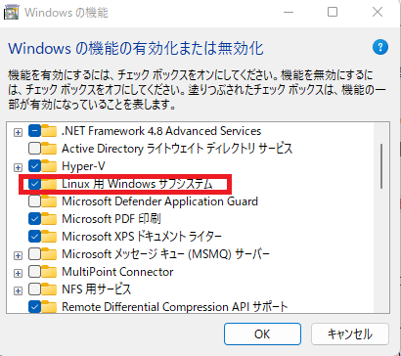
Task: Enable Microsoft Defender Application Guard checkbox
Action: click(x=34, y=201)
